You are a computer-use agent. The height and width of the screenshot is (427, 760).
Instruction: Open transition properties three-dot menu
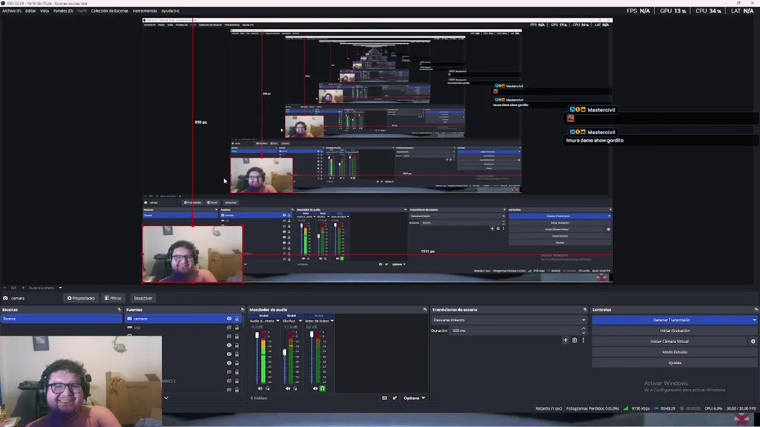583,340
